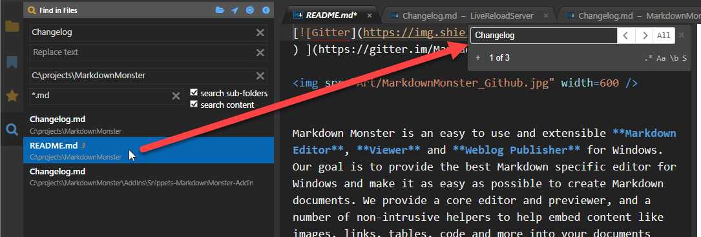Open Changelog.md in Snippets-MarkdownMonster-Addin folder
The image size is (701, 237).
[x=149, y=177]
